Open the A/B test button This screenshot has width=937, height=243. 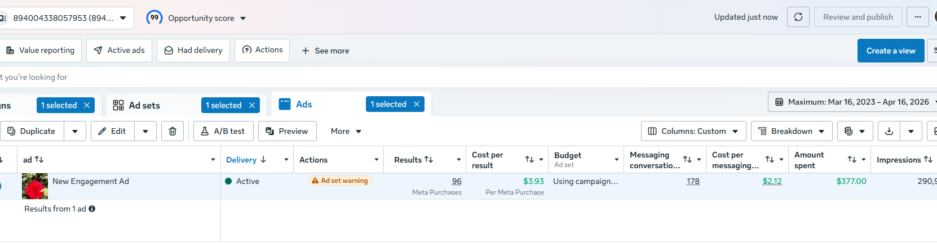[x=223, y=131]
